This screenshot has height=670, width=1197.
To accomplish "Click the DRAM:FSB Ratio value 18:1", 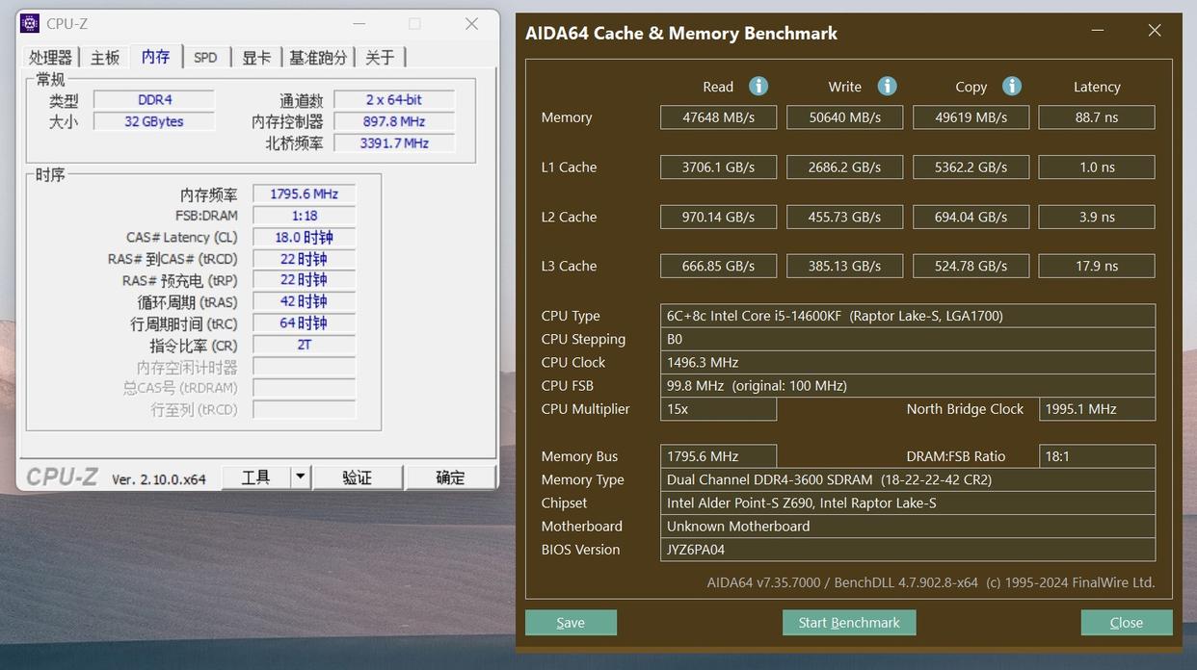I will (x=1097, y=456).
